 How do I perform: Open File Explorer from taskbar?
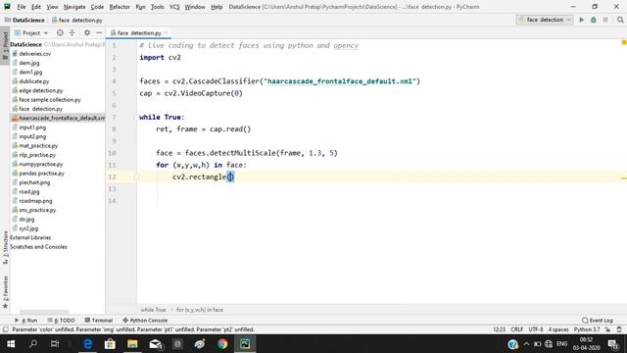tap(132, 344)
